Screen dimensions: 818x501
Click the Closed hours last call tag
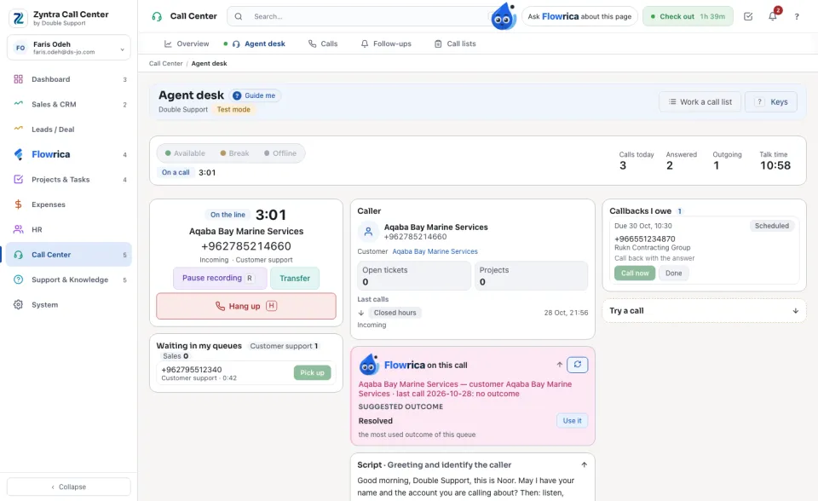click(x=395, y=313)
